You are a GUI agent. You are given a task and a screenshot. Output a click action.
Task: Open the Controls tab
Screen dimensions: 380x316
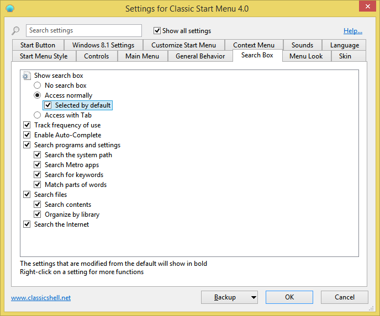[97, 56]
